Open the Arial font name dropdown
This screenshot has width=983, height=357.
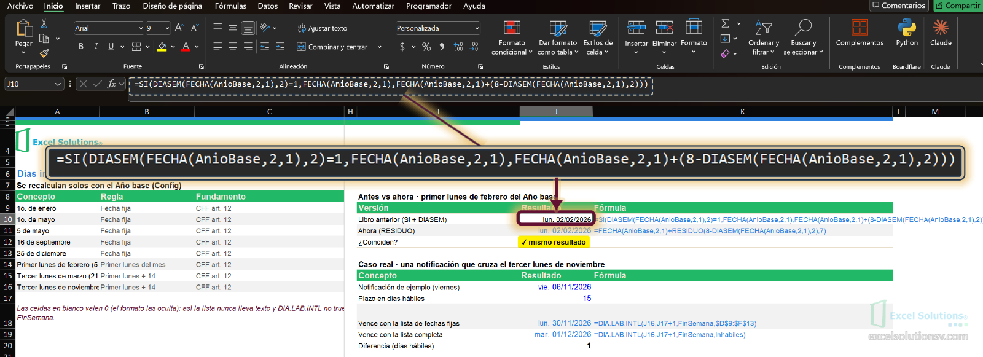point(141,28)
